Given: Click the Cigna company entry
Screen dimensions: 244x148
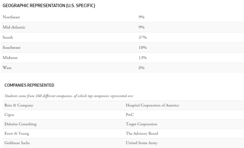Looking at the screenshot, I should coord(10,115).
